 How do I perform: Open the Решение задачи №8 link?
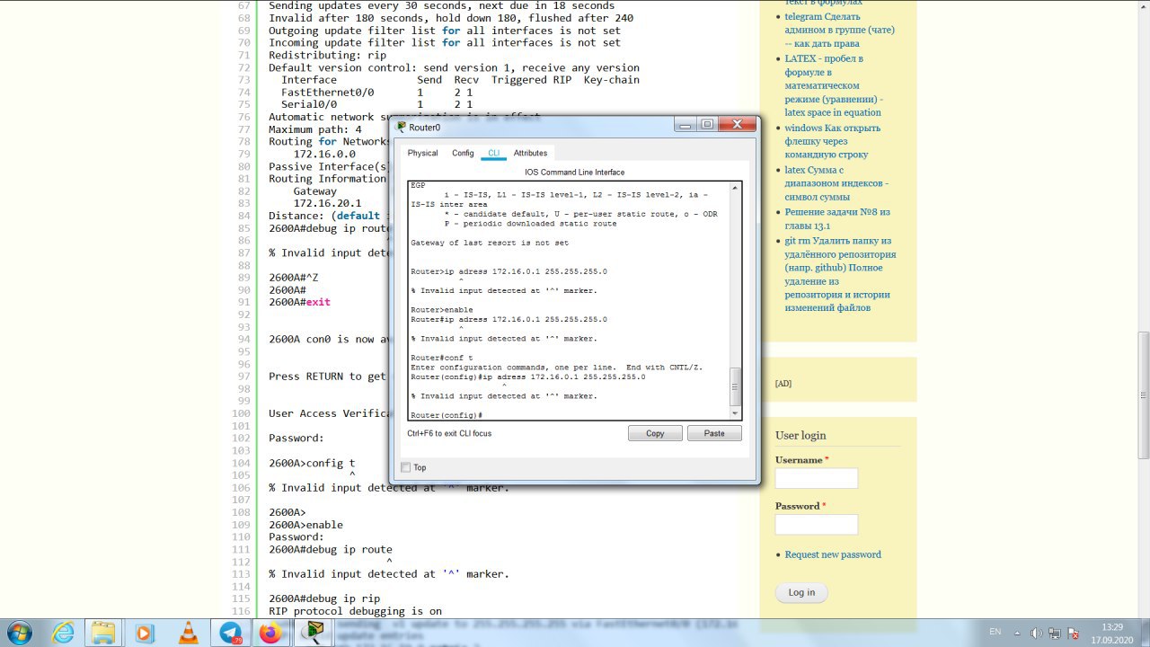837,218
